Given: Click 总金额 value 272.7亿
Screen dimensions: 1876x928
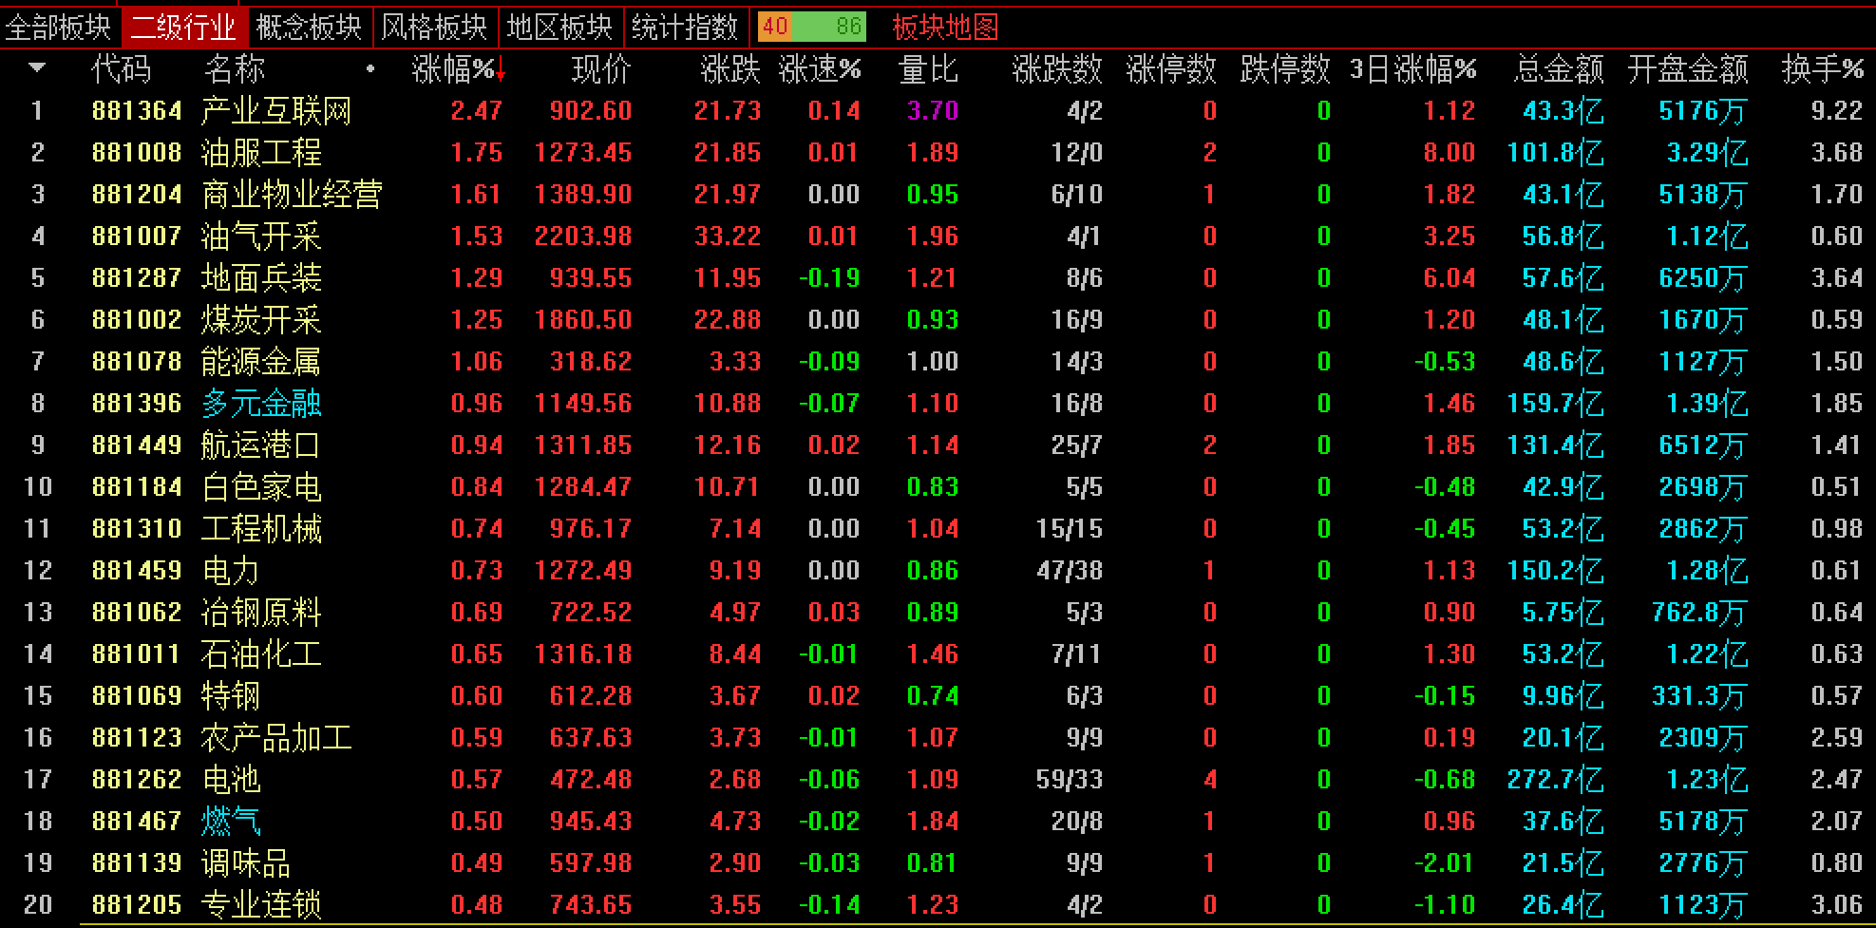Looking at the screenshot, I should click(1555, 780).
